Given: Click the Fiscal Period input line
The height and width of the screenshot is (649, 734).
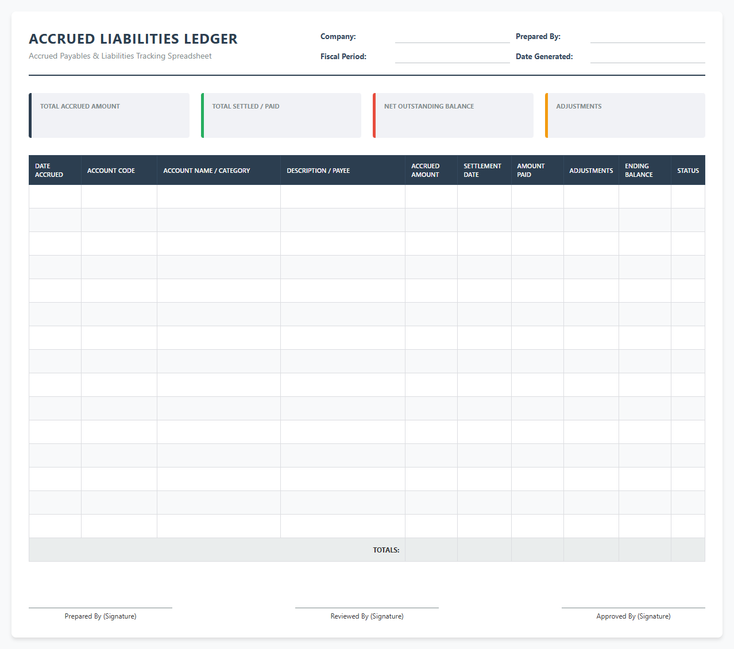Looking at the screenshot, I should point(453,57).
